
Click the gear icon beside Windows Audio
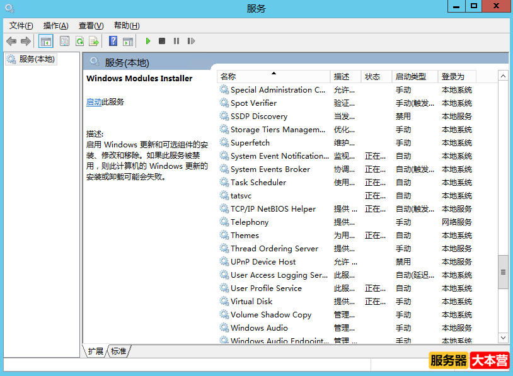tap(224, 328)
